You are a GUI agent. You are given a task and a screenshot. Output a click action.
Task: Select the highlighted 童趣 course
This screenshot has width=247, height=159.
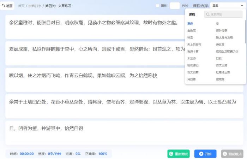pyautogui.click(x=190, y=24)
